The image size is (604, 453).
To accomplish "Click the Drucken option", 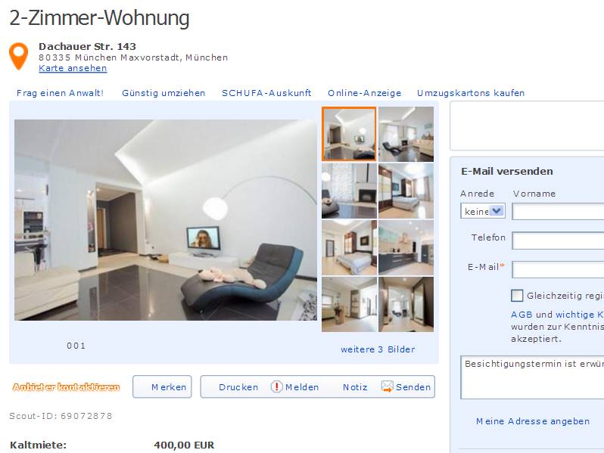I will [238, 387].
